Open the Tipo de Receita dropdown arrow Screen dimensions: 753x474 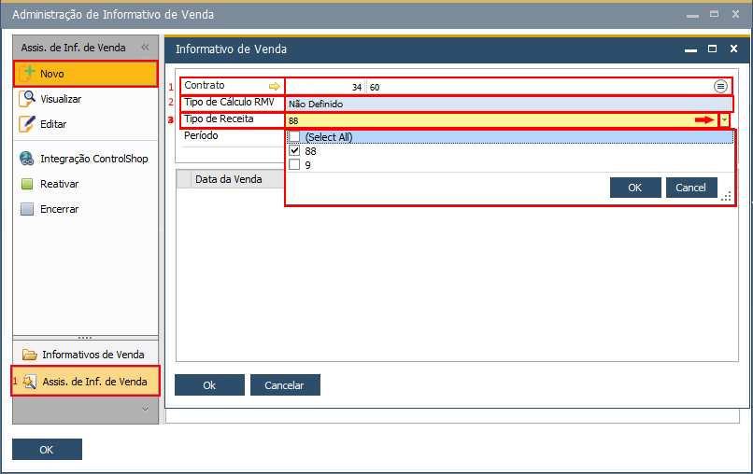click(x=724, y=120)
